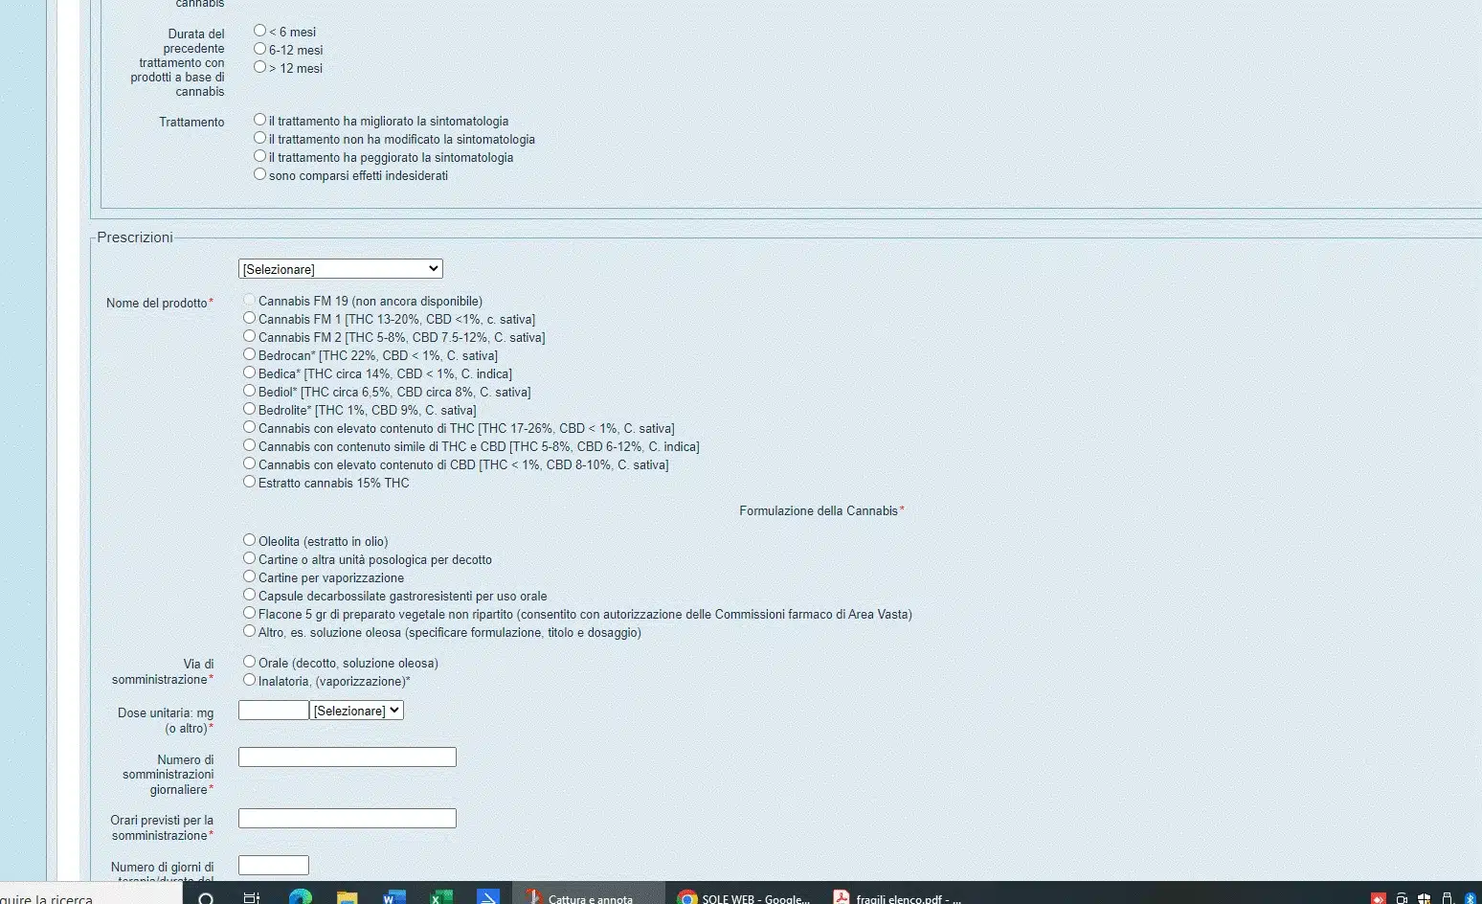Image resolution: width=1482 pixels, height=904 pixels.
Task: Click the Numero di giorni di terapia field
Action: click(274, 866)
